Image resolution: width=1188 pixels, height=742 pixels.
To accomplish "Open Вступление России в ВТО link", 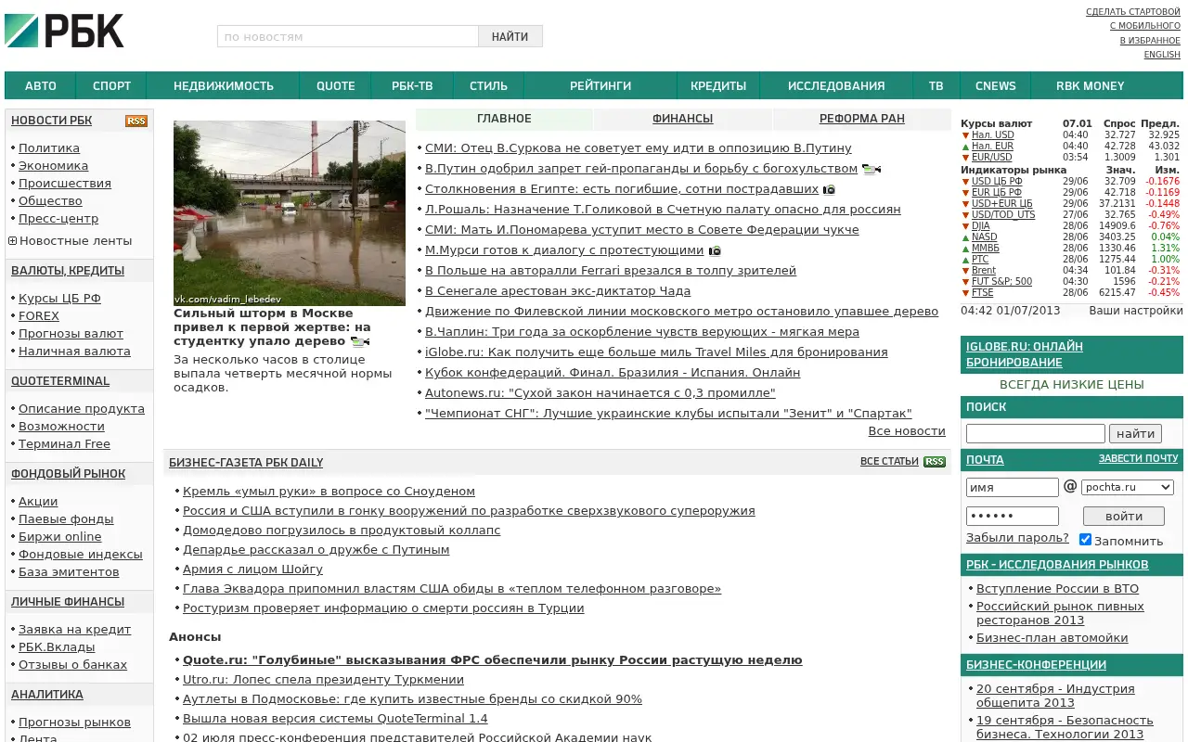I will tap(1057, 589).
